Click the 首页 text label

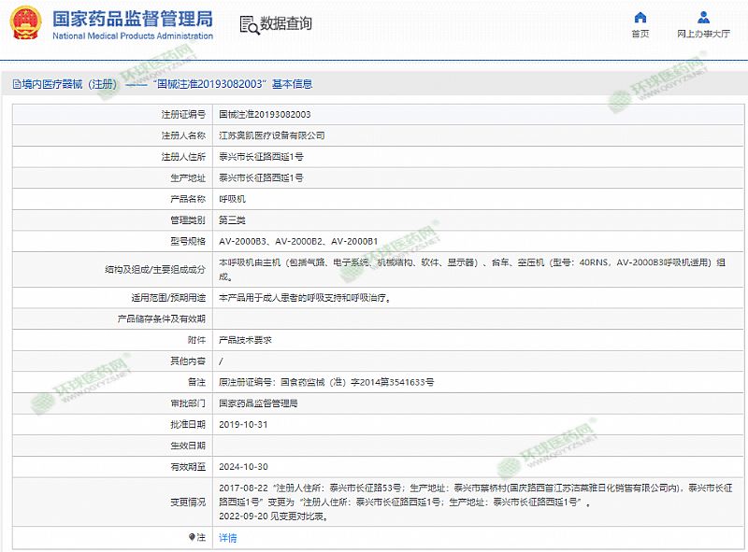640,35
